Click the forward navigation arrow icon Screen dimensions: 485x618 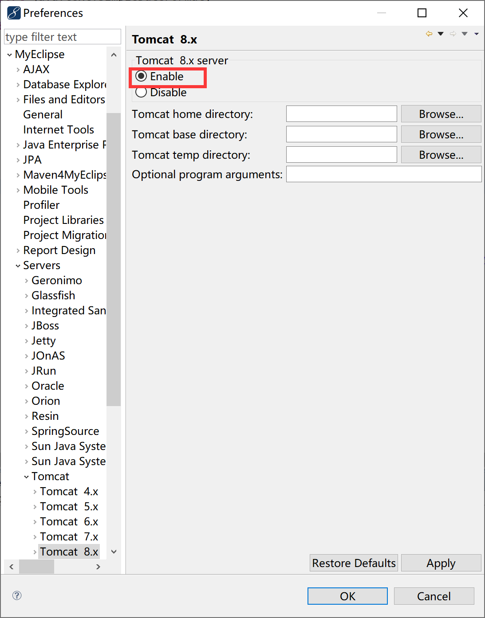coord(453,34)
